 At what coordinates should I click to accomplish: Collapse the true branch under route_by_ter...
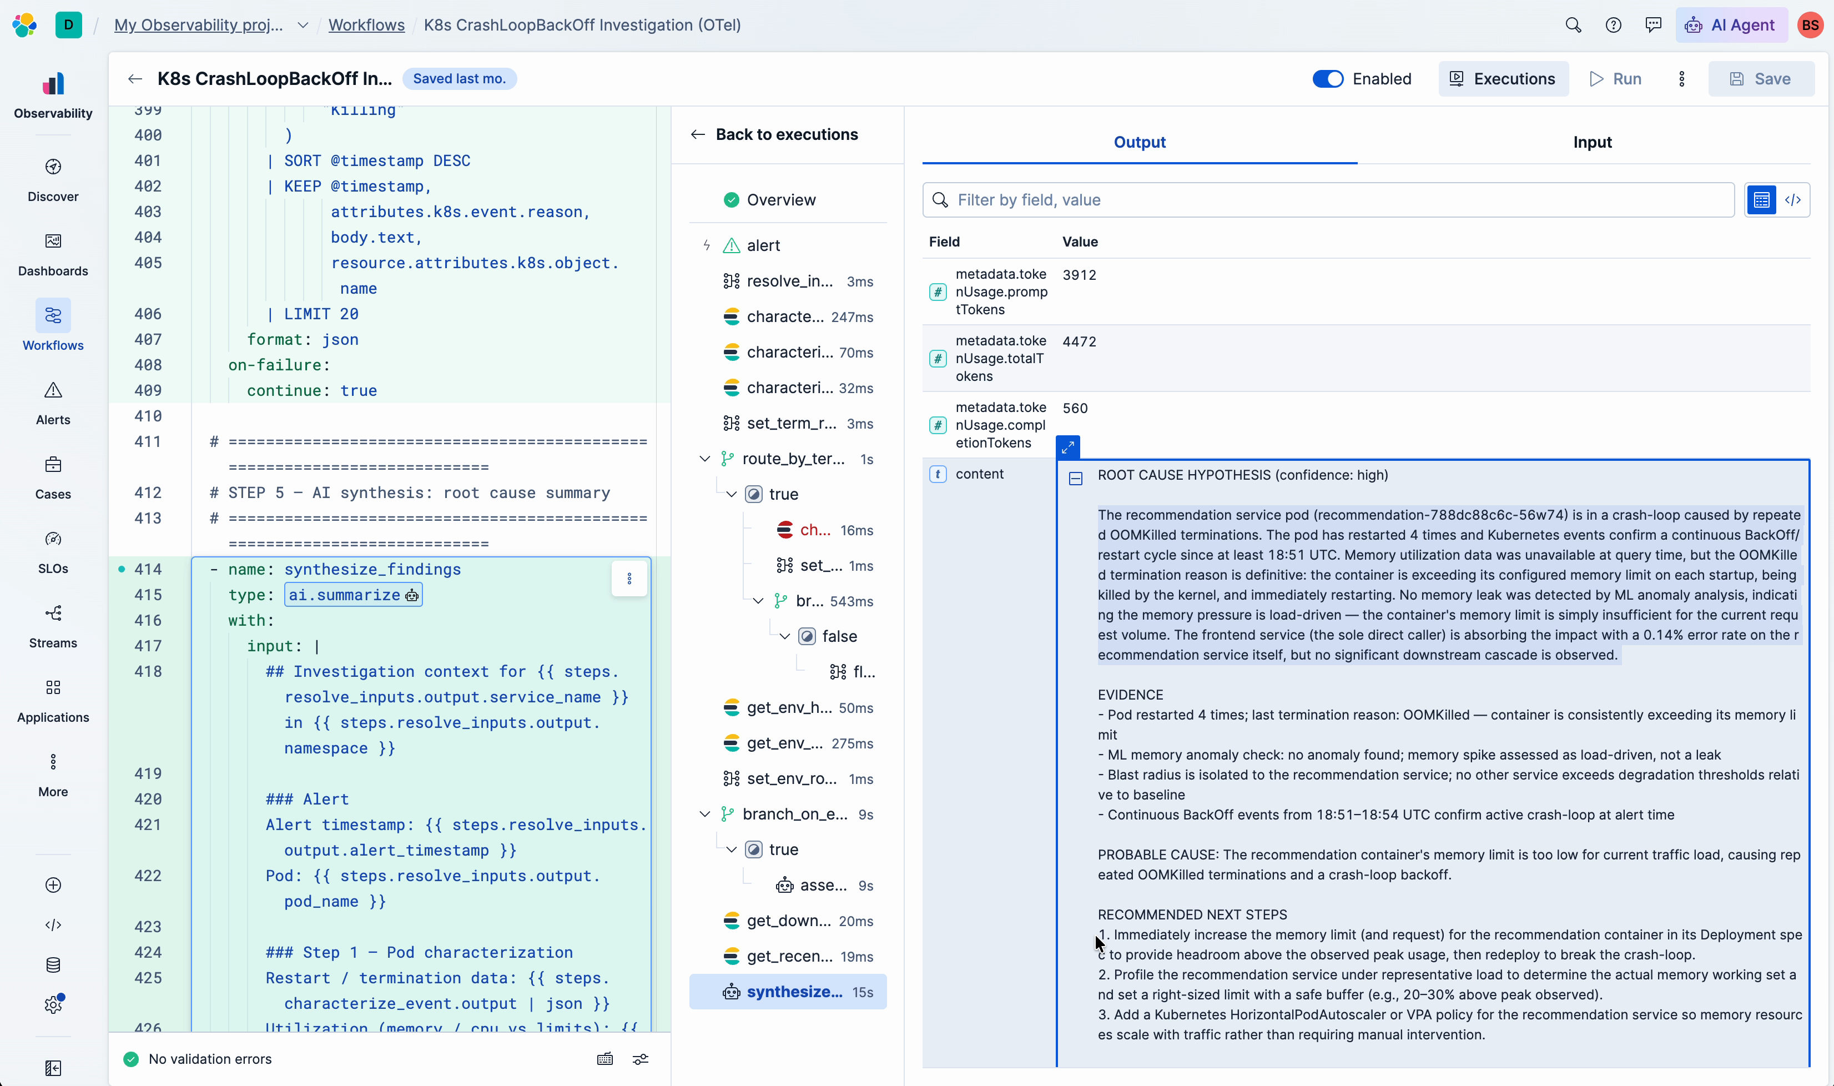click(731, 494)
